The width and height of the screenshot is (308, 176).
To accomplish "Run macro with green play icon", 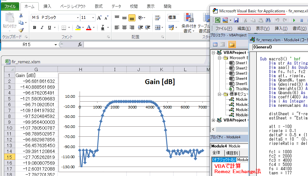I will (294, 20).
